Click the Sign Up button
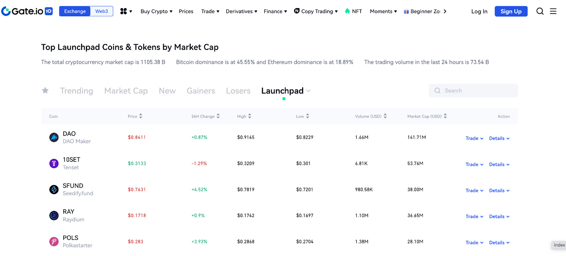This screenshot has width=566, height=256. (511, 11)
